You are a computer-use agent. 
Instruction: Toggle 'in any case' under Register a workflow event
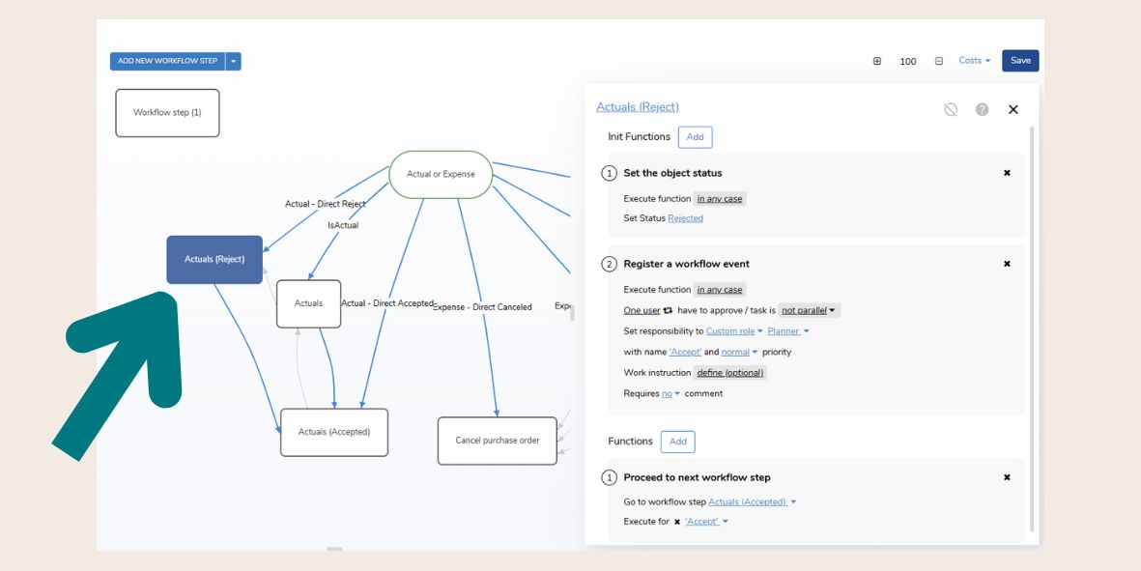pyautogui.click(x=720, y=290)
